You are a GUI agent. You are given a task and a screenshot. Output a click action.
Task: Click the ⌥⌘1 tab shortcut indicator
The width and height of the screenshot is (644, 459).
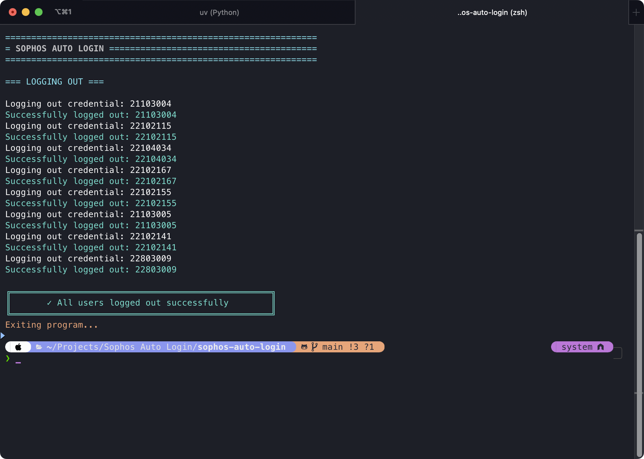tap(63, 12)
